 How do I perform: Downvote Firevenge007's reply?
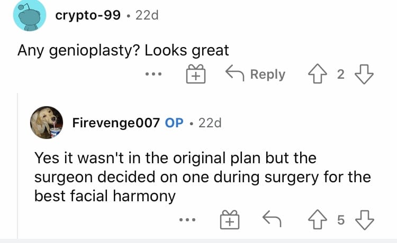(x=365, y=220)
